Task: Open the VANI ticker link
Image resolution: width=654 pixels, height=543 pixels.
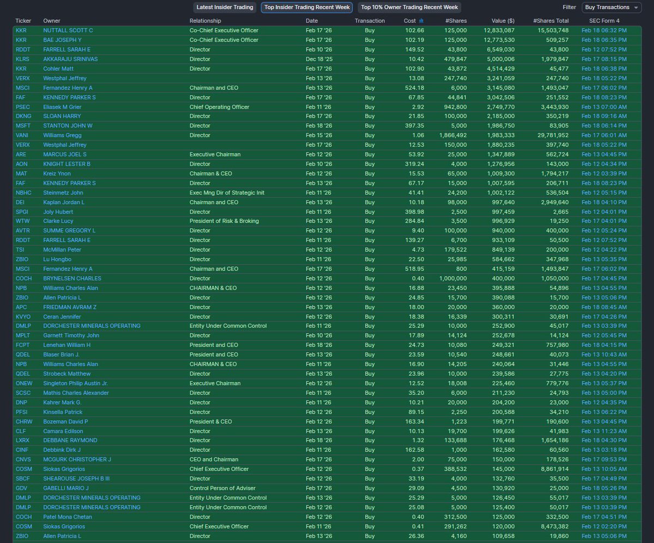Action: point(23,135)
